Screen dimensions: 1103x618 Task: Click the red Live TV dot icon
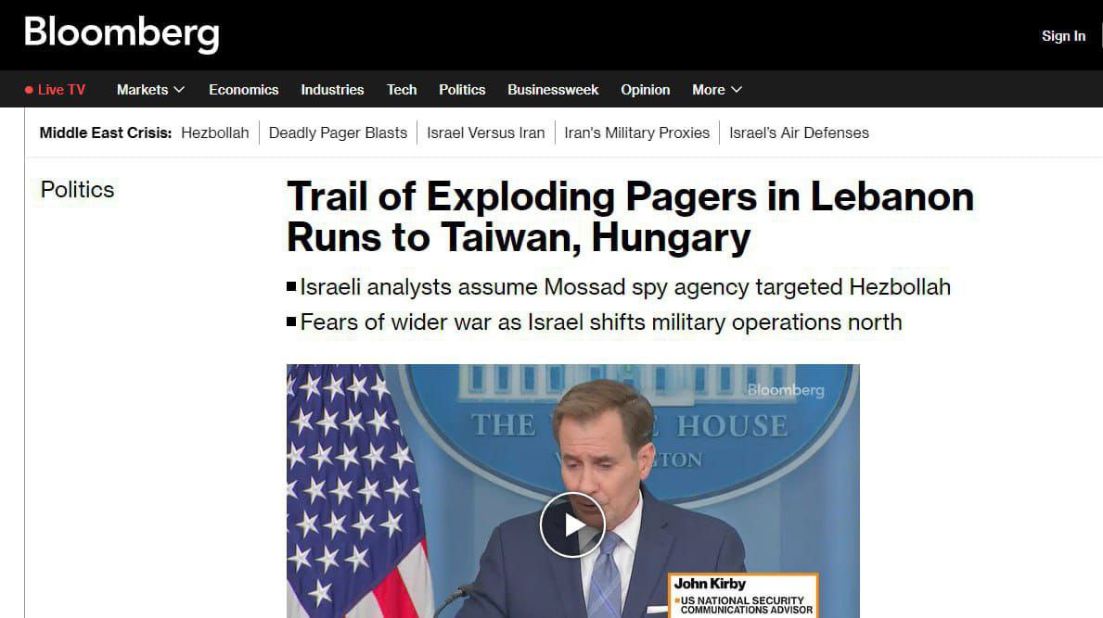29,90
